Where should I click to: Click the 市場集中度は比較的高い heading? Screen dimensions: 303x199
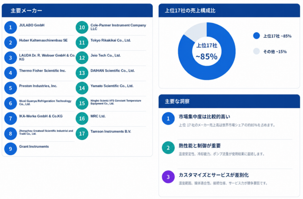[x=204, y=117]
